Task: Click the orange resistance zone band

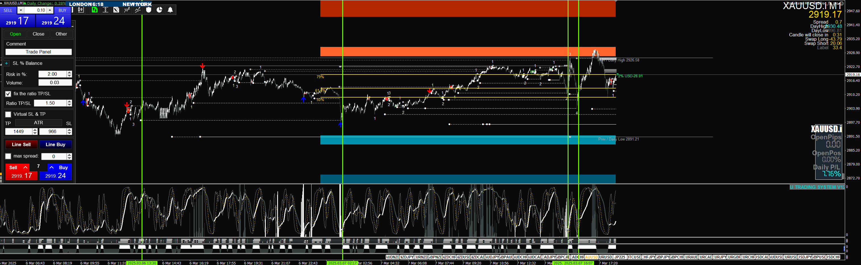Action: [x=468, y=51]
